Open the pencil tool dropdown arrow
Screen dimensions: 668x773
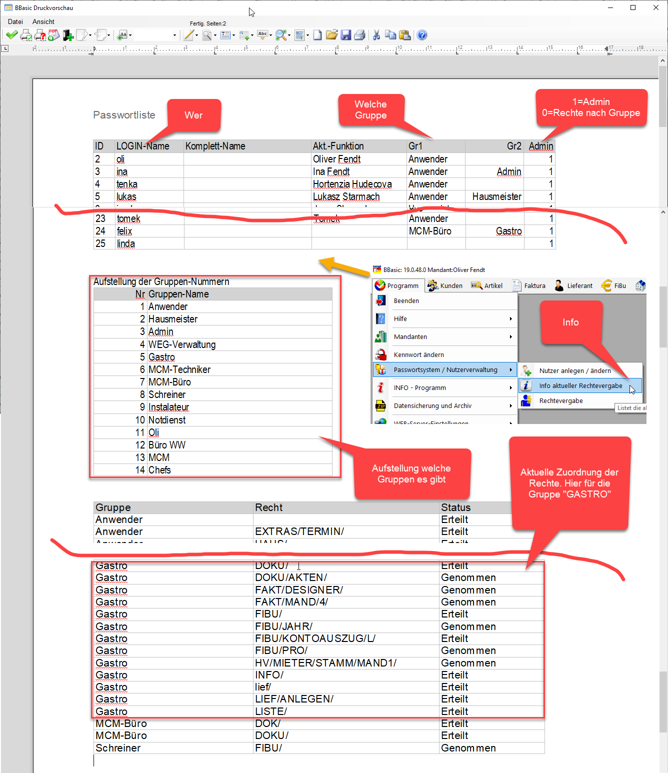click(197, 35)
